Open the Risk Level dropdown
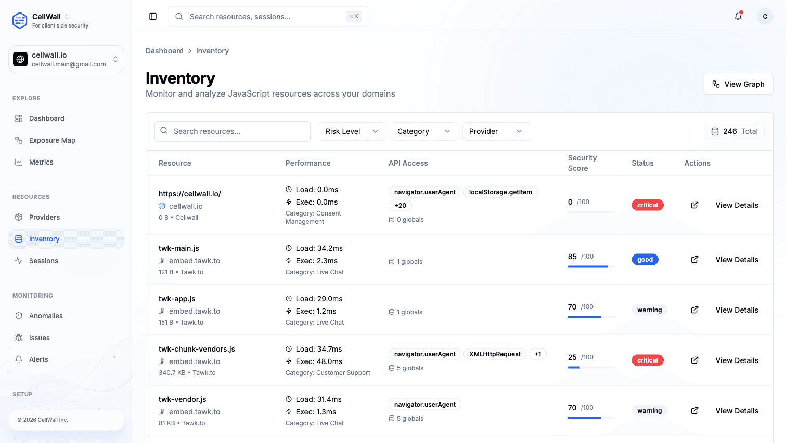 pyautogui.click(x=352, y=131)
